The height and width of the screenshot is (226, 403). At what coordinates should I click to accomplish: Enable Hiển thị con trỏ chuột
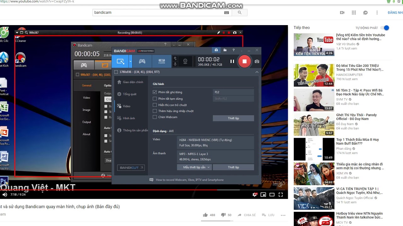click(x=155, y=105)
